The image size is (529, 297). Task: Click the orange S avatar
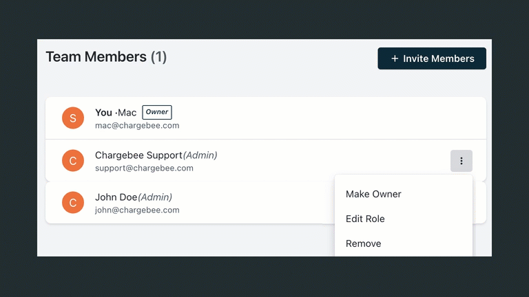pyautogui.click(x=73, y=118)
